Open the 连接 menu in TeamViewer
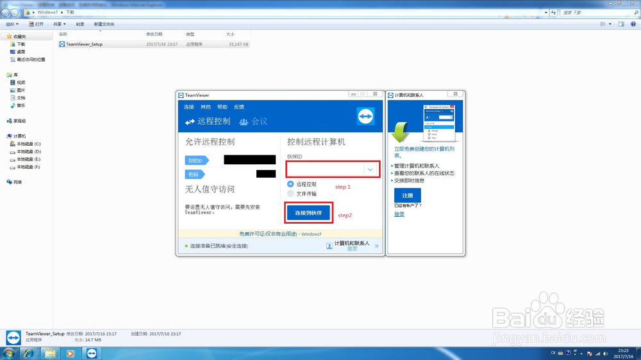The image size is (641, 360). click(x=189, y=107)
